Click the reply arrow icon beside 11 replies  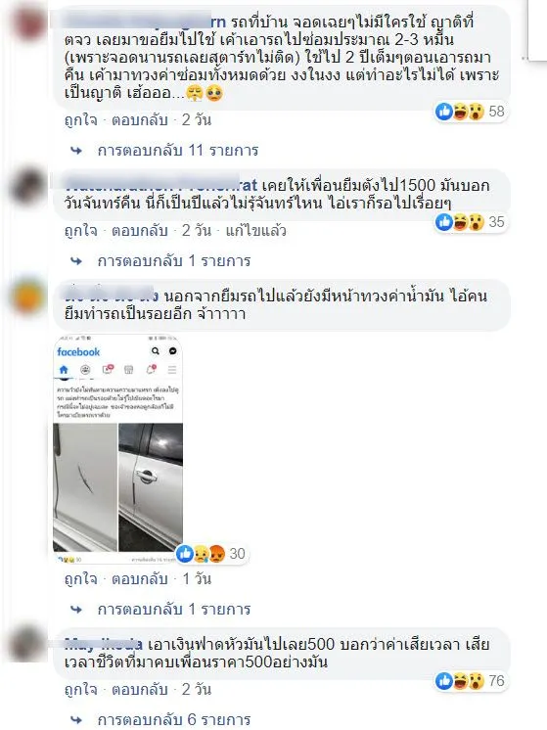pos(76,151)
